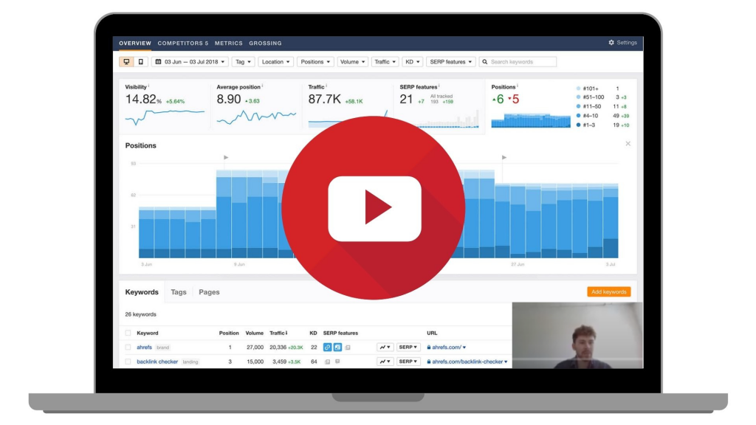Viewport: 756px width, 425px height.
Task: Sort the table by the Volume column
Action: point(255,333)
